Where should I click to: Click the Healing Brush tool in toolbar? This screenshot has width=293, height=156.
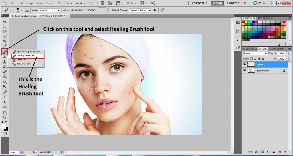(x=5, y=52)
